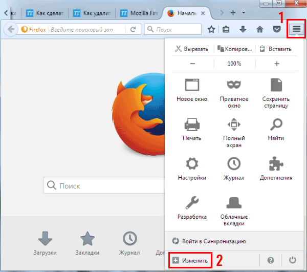Viewport: 307px width, 272px height.
Task: Click Cut (Вырезать) in menu
Action: 192,49
